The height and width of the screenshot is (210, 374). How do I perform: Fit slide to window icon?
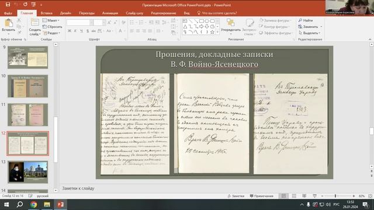tap(370, 196)
